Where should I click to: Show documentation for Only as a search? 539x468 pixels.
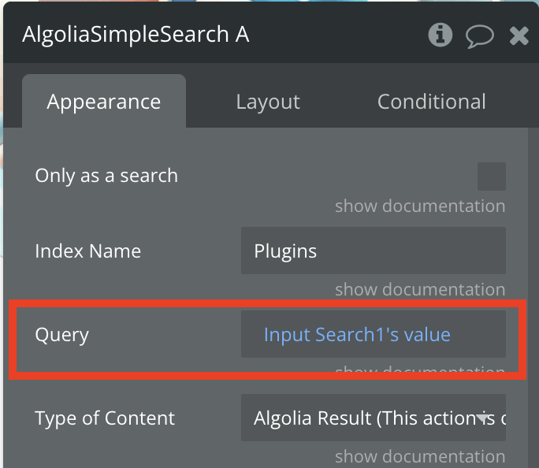pyautogui.click(x=420, y=206)
